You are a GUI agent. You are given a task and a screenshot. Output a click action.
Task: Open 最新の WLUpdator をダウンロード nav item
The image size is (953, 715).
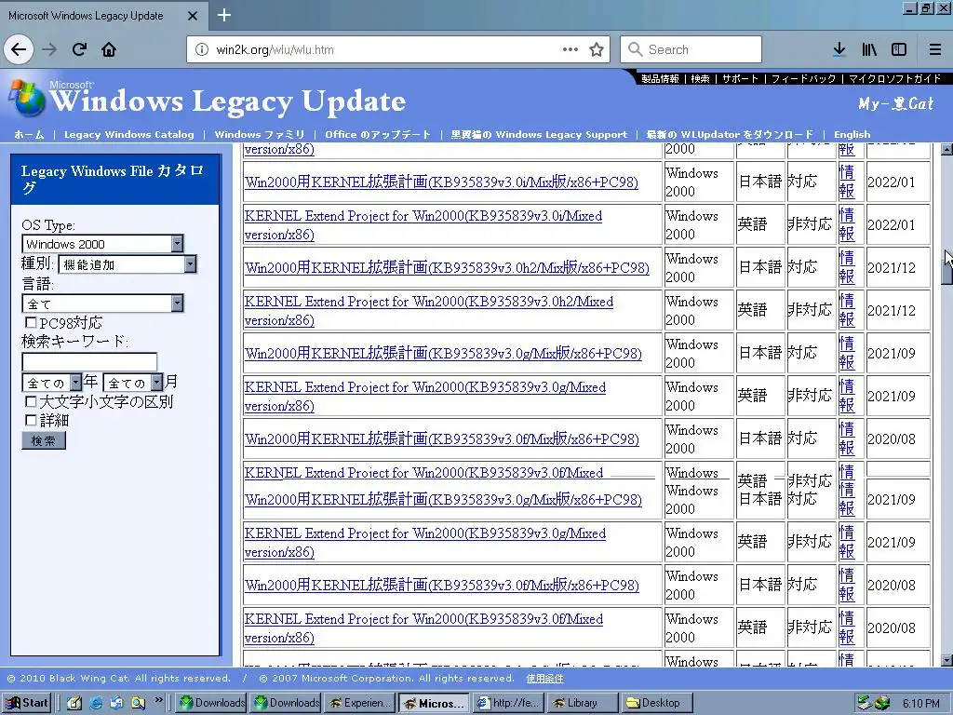(x=730, y=134)
